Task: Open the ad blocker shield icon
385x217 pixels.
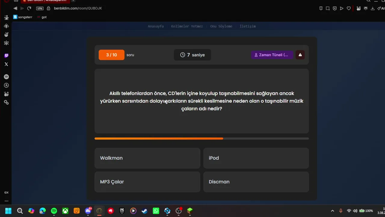Action: tap(335, 8)
